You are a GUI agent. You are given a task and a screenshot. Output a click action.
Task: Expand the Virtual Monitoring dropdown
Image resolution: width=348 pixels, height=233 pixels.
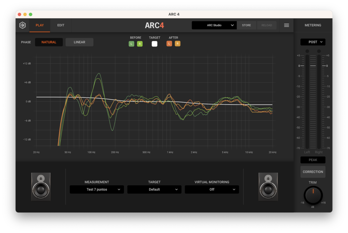point(212,190)
